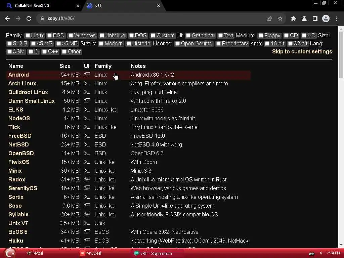The width and height of the screenshot is (344, 258).
Task: Open the extensions puzzle icon
Action: pos(294,19)
